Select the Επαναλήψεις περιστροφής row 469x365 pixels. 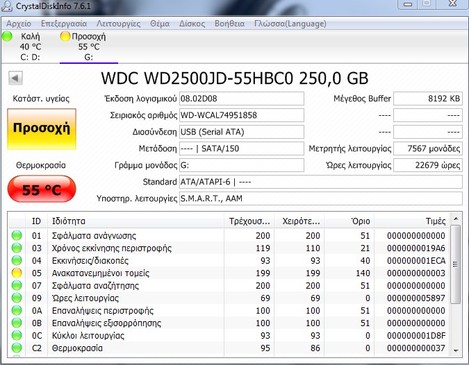click(229, 311)
